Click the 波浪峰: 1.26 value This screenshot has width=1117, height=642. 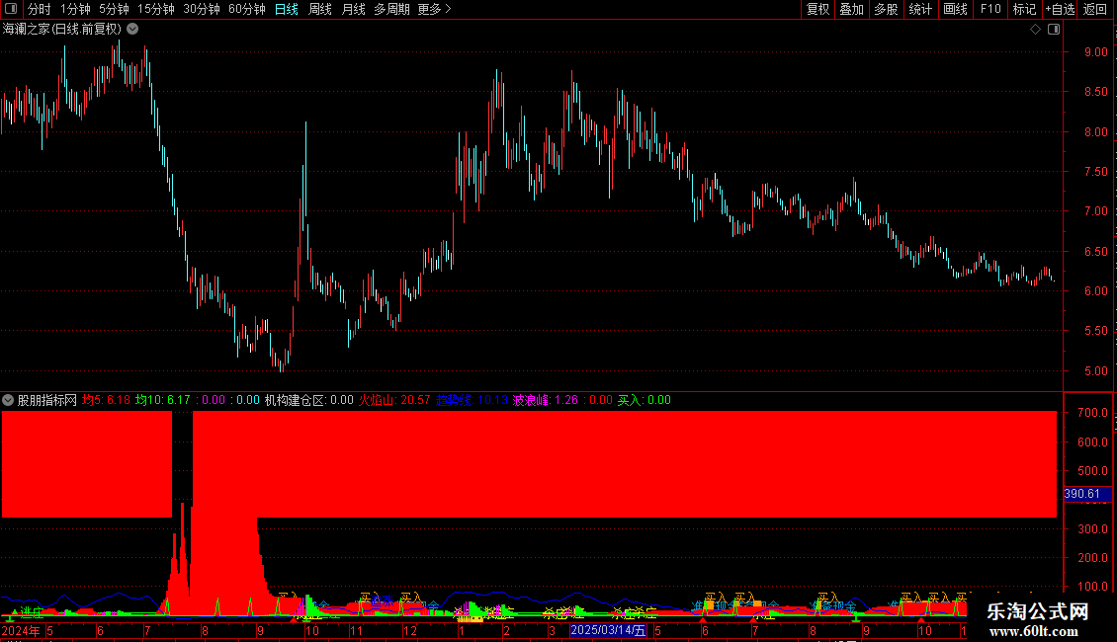(x=546, y=400)
